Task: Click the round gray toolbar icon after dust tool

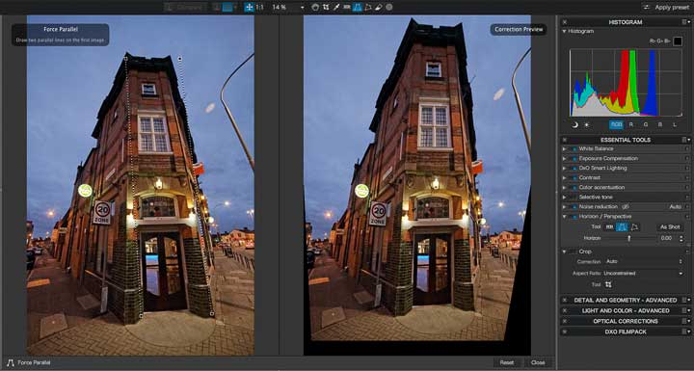Action: click(x=389, y=7)
